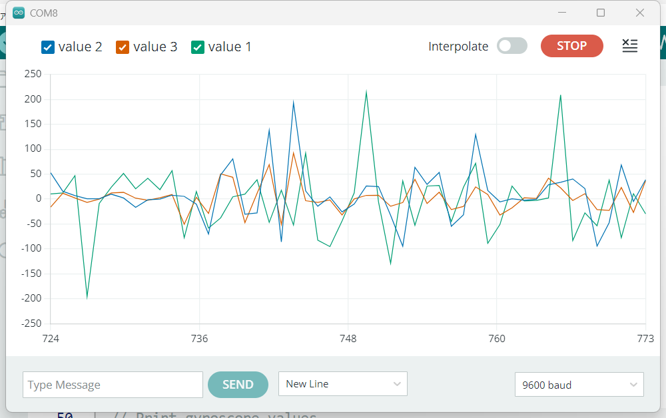Image resolution: width=666 pixels, height=418 pixels.
Task: Click the 736 x-axis tick label
Action: [x=199, y=338]
